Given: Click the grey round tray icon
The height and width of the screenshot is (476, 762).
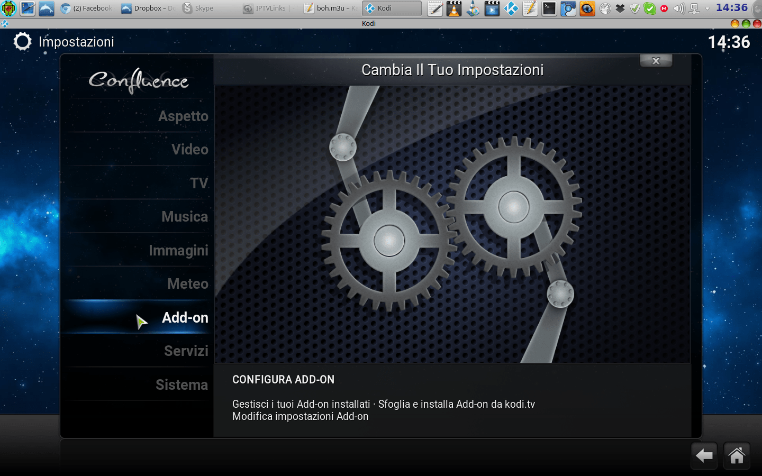Looking at the screenshot, I should click(605, 8).
